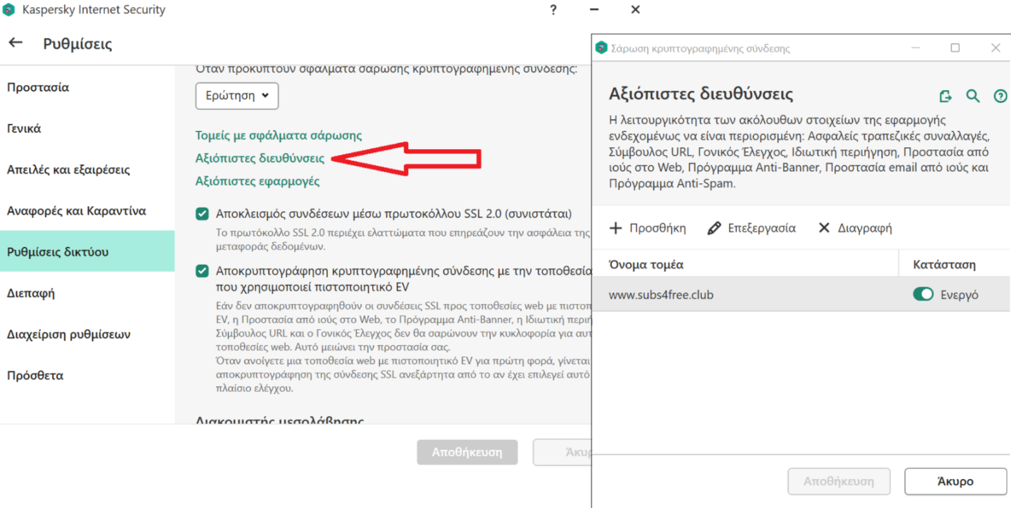
Task: Open help question mark in main Kaspersky window
Action: [554, 9]
